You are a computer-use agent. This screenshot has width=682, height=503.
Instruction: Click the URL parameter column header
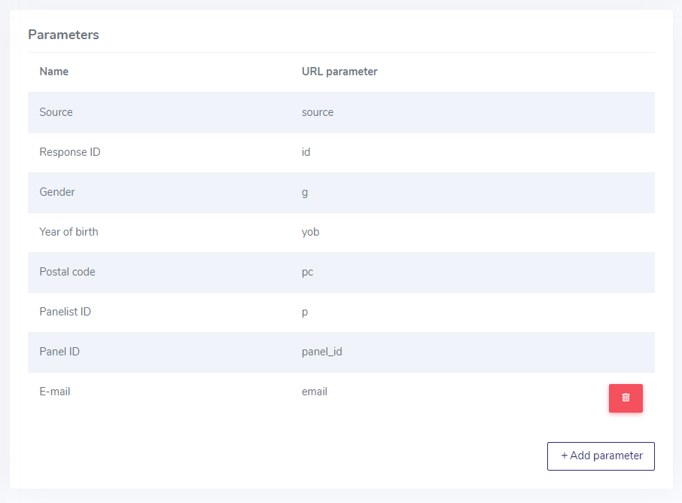coord(339,72)
